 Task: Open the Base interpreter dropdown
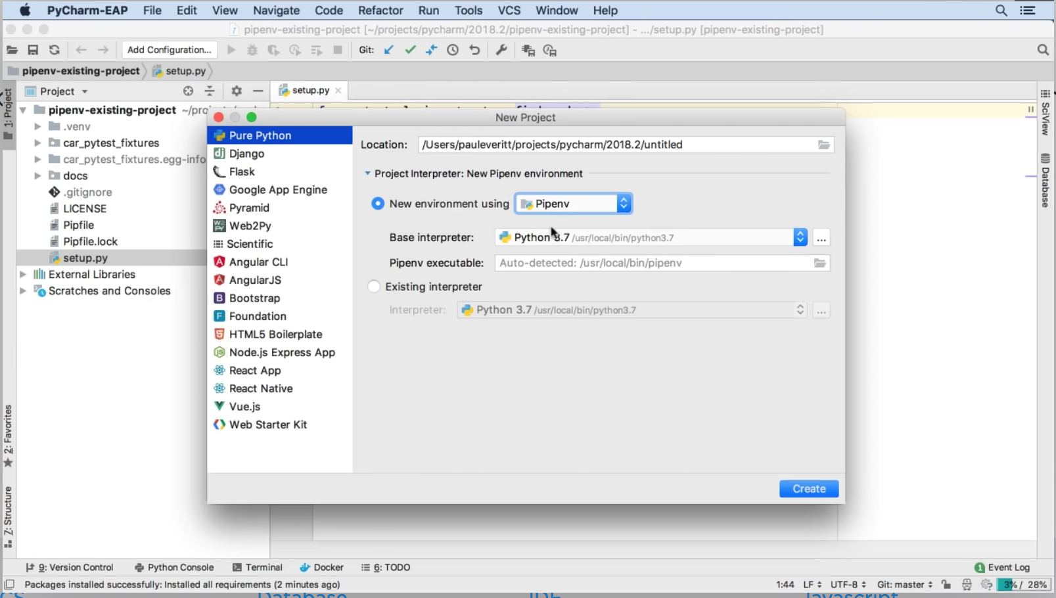click(x=651, y=237)
